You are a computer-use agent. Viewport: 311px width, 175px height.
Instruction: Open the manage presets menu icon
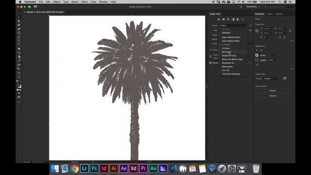tap(250, 25)
